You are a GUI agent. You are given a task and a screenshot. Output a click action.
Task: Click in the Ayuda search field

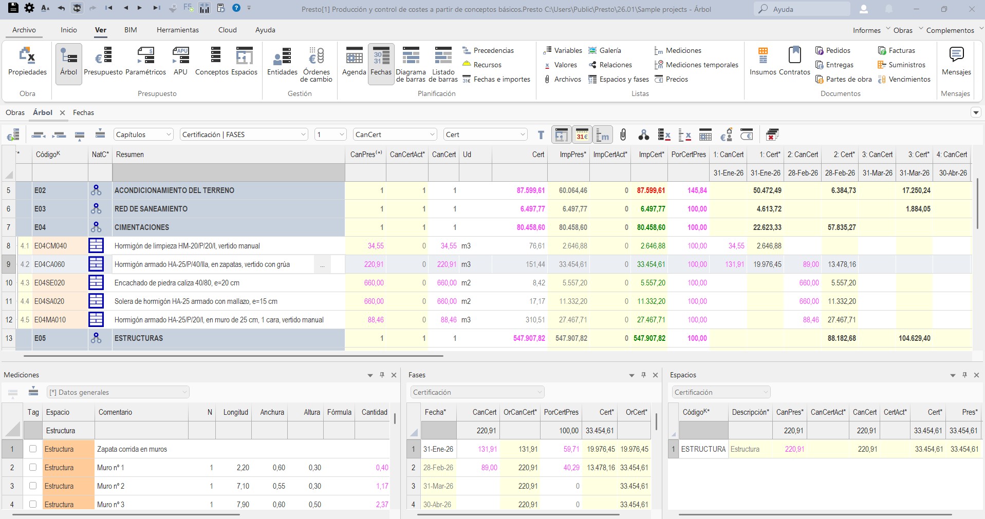pyautogui.click(x=802, y=9)
